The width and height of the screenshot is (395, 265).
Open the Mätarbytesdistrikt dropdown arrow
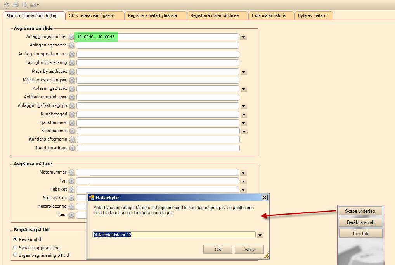[x=244, y=72]
